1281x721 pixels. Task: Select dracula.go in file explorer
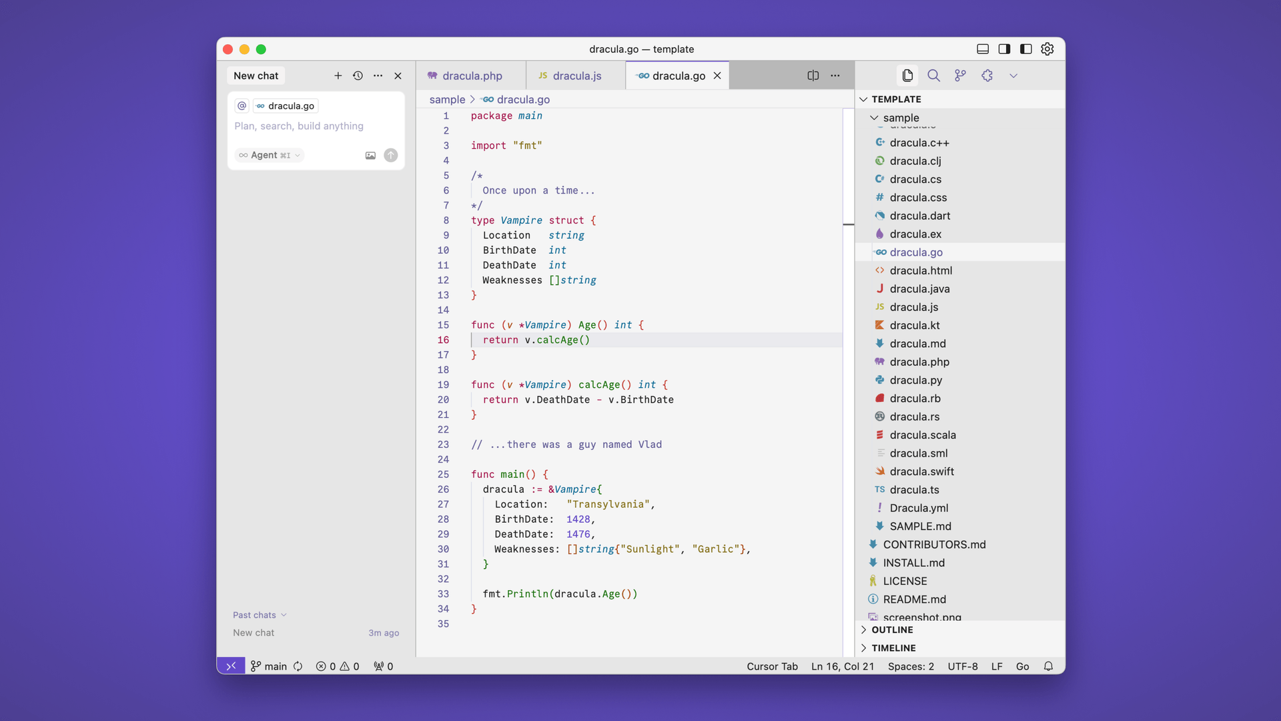coord(960,252)
